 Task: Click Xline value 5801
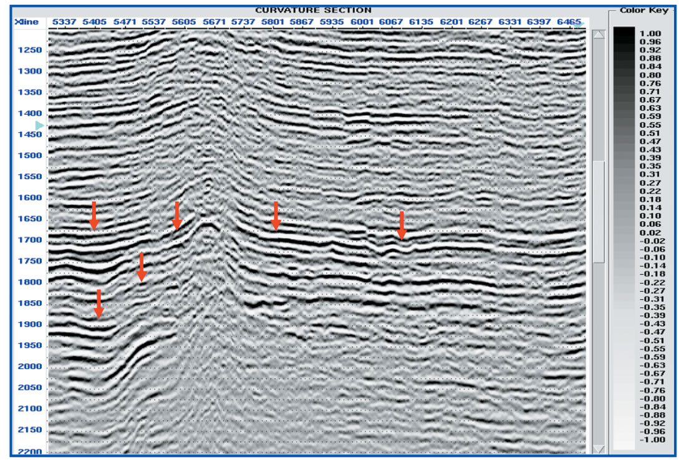tap(273, 22)
